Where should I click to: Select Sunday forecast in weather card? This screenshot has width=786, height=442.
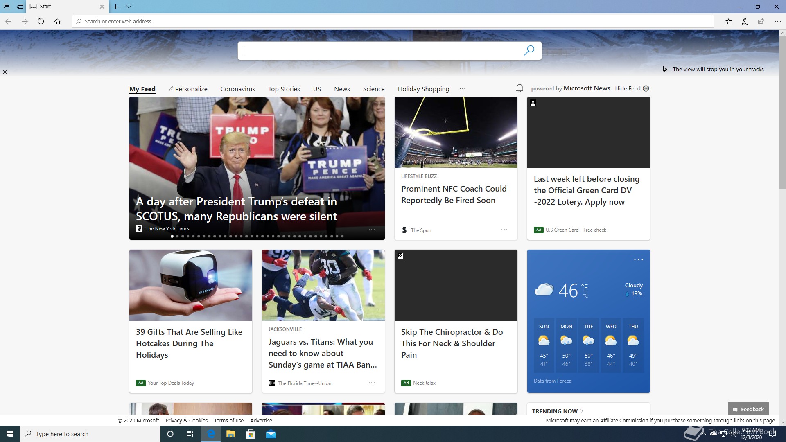point(544,345)
